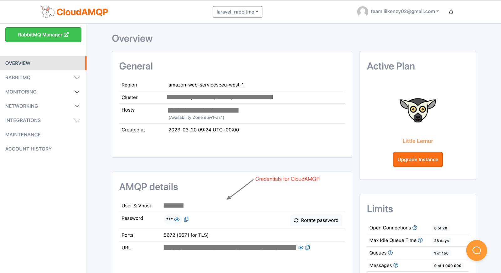Click Rotate password button
This screenshot has width=501, height=273.
pos(316,220)
